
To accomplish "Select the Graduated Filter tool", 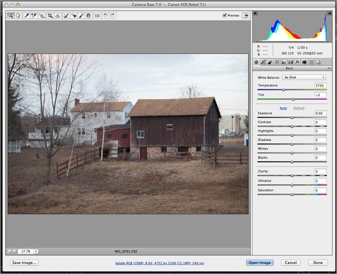I will pos(88,16).
